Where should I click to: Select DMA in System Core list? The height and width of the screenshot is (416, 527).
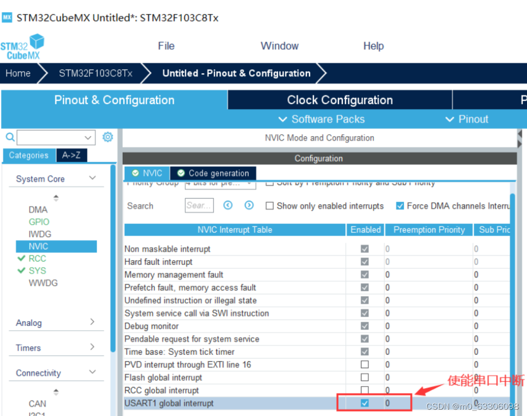[38, 210]
